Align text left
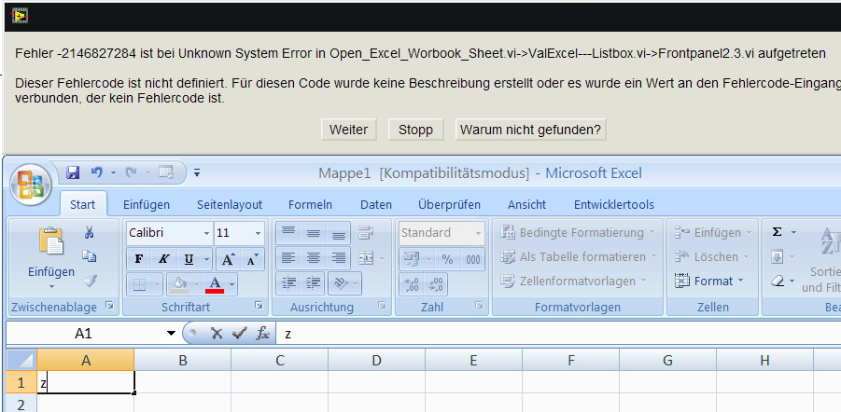841x412 pixels. (x=288, y=258)
